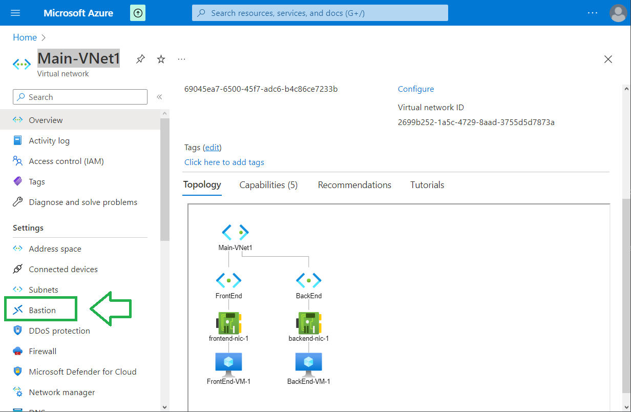Viewport: 631px width, 412px height.
Task: Select Main-VNet1 node icon in topology
Action: 236,232
